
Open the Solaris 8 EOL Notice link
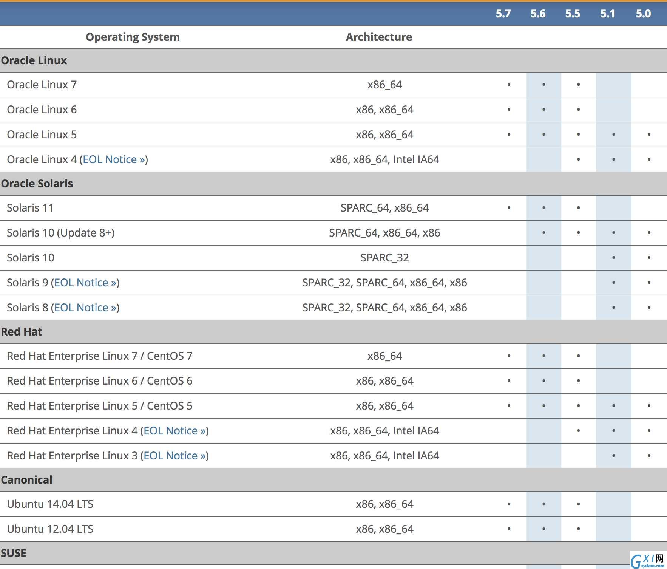tap(86, 308)
